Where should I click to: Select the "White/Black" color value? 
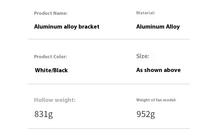[x=51, y=70]
